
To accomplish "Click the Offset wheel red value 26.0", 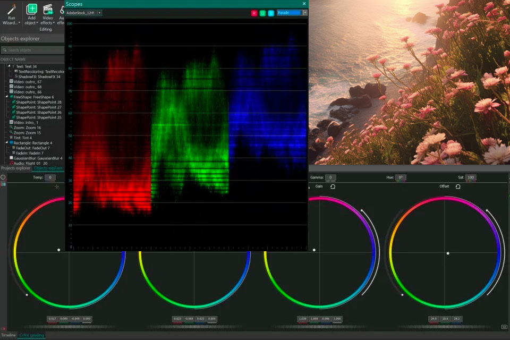I will pyautogui.click(x=434, y=319).
